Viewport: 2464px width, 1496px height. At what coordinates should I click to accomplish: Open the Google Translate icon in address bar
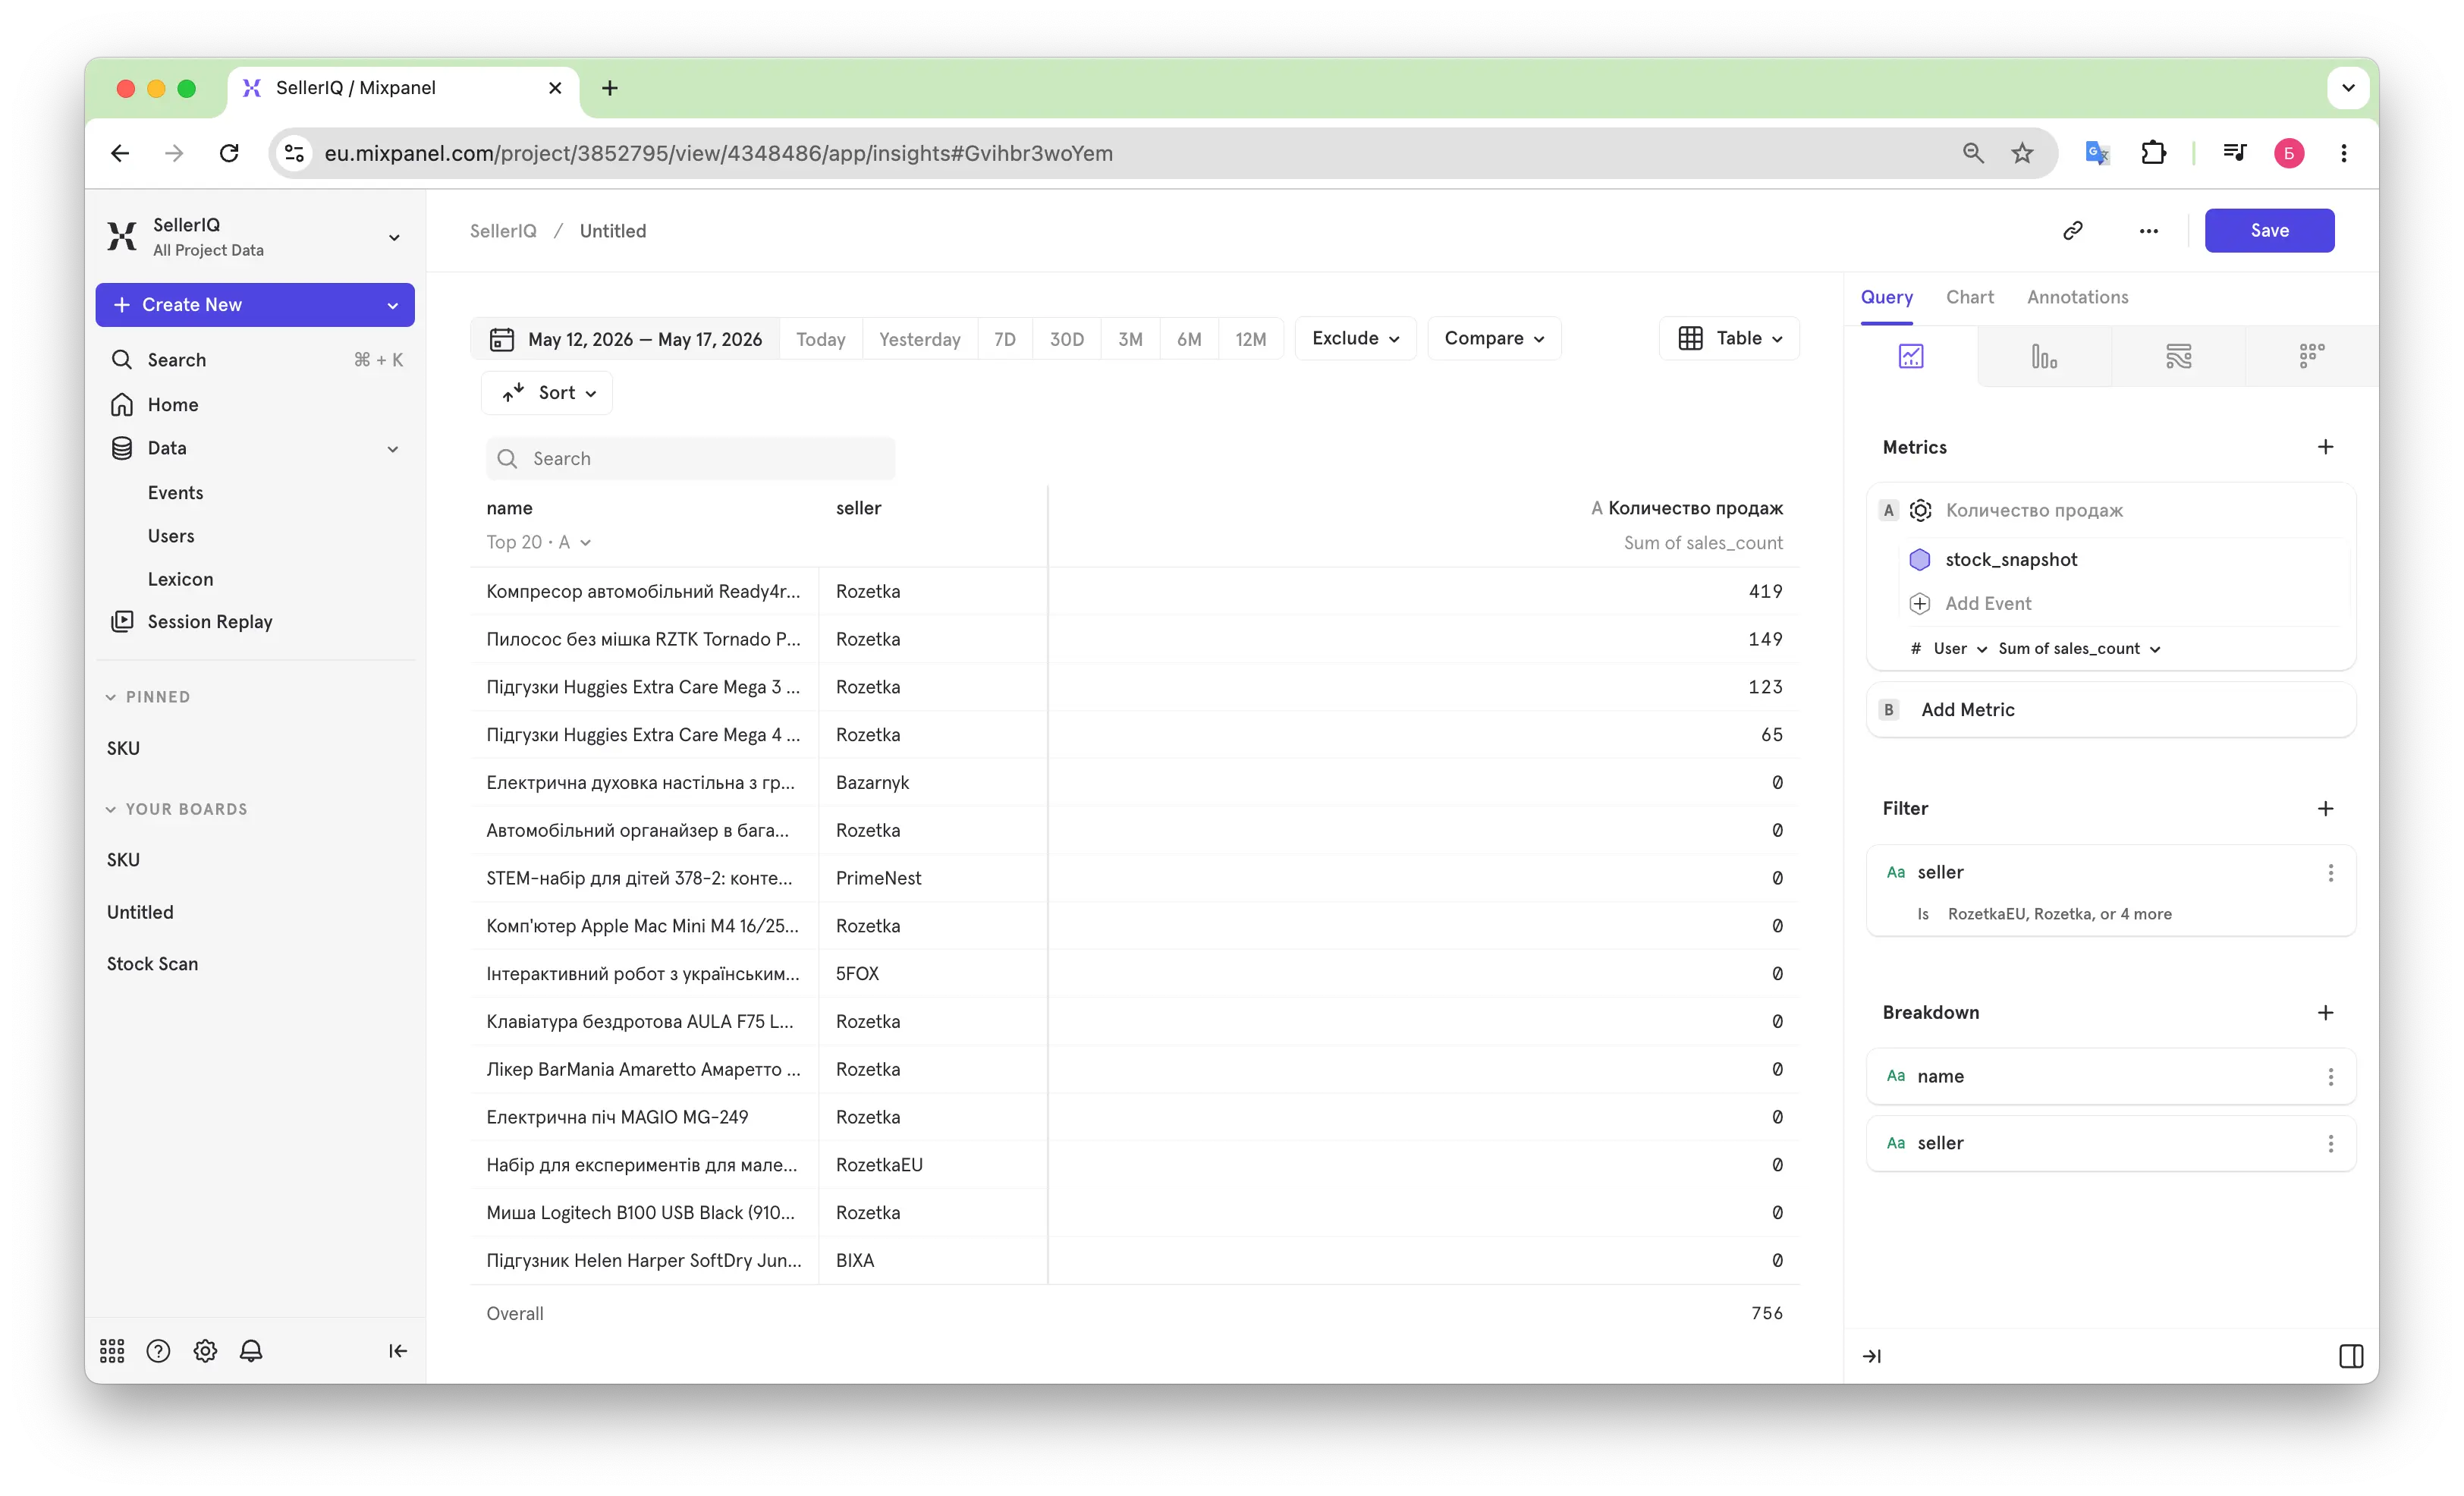click(2096, 153)
